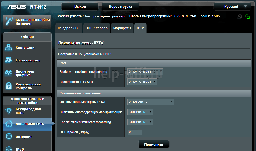Switch to the Маршруты tab

point(122,28)
